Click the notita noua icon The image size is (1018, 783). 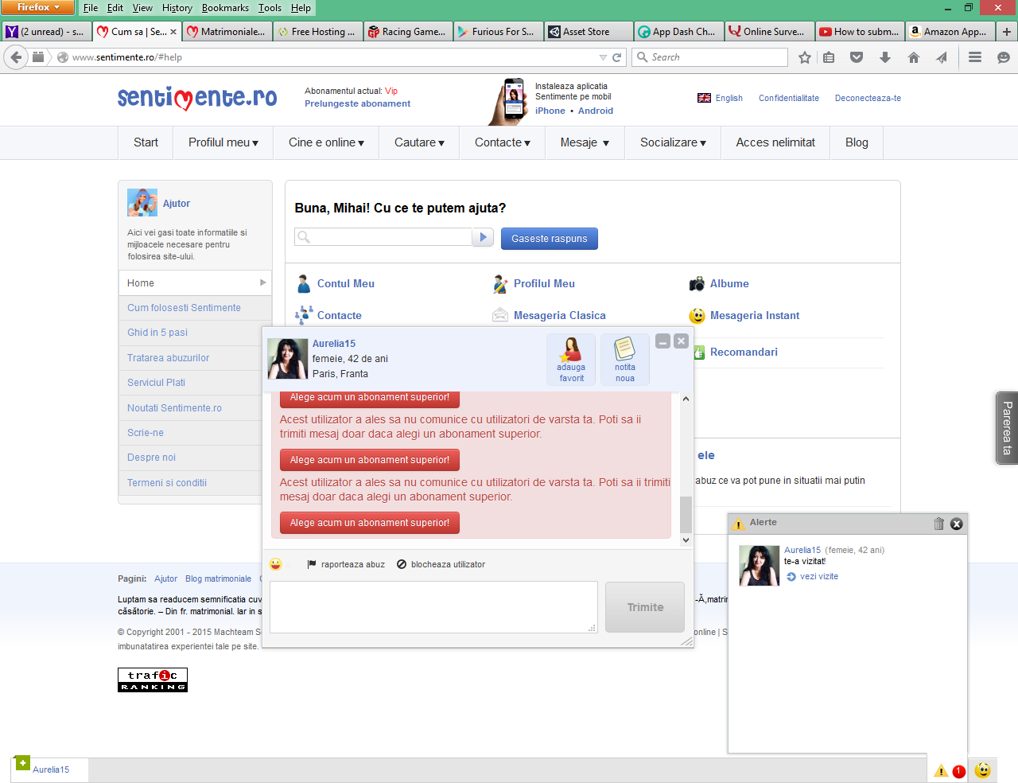pos(625,360)
